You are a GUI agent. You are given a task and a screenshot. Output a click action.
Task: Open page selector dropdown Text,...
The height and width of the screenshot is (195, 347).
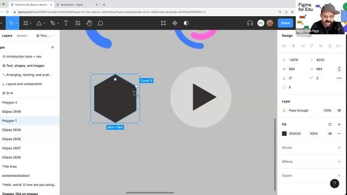click(46, 36)
